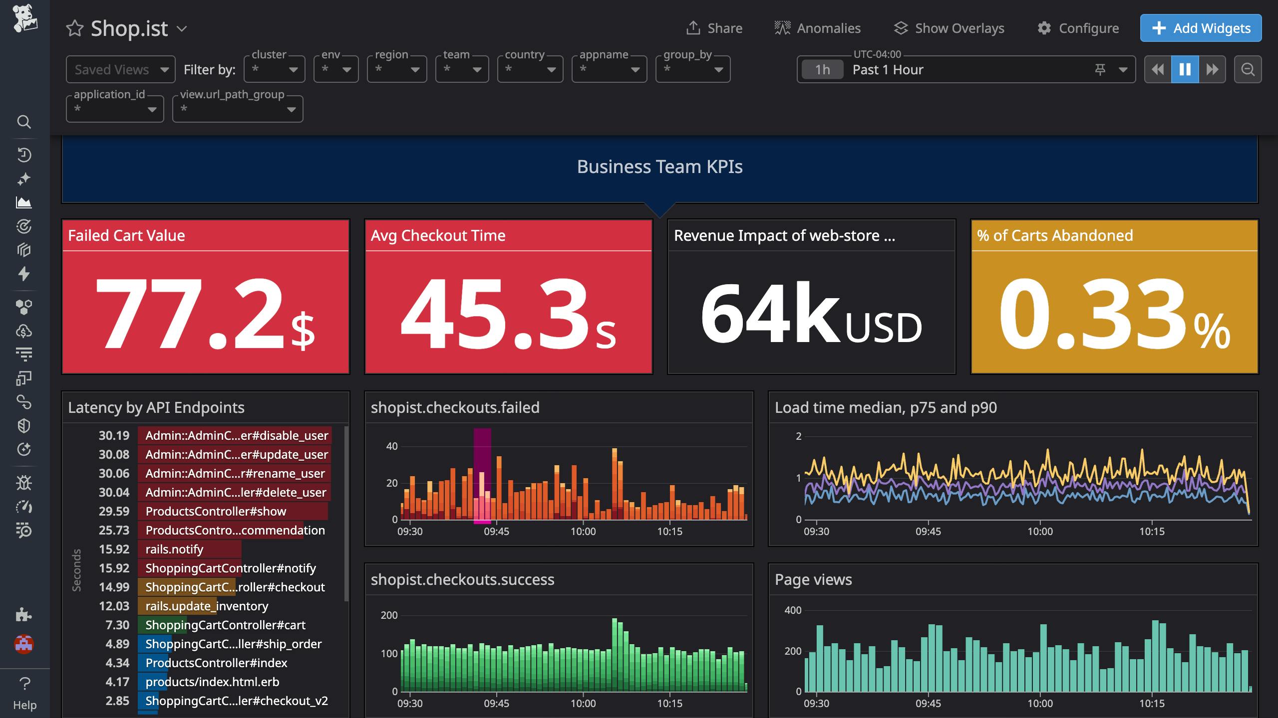Open the Configure menu

click(1077, 28)
